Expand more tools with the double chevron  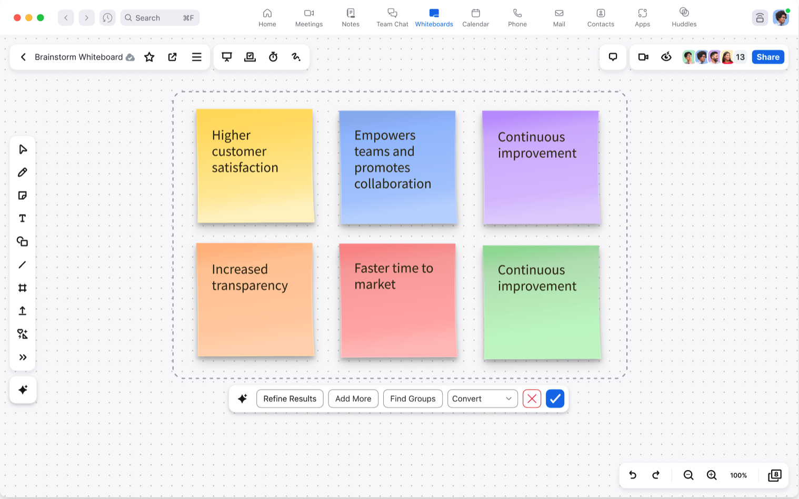pyautogui.click(x=23, y=358)
